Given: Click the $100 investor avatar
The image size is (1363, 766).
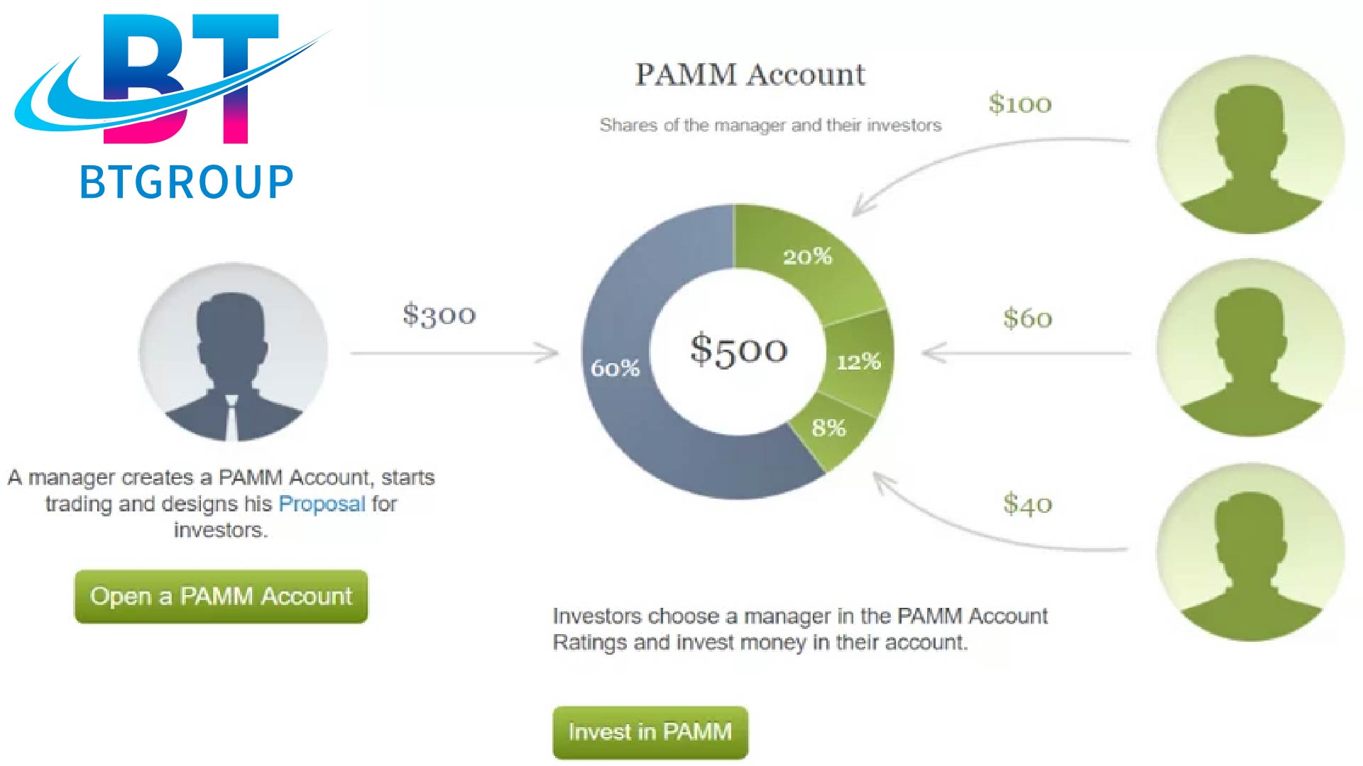Looking at the screenshot, I should (1250, 145).
